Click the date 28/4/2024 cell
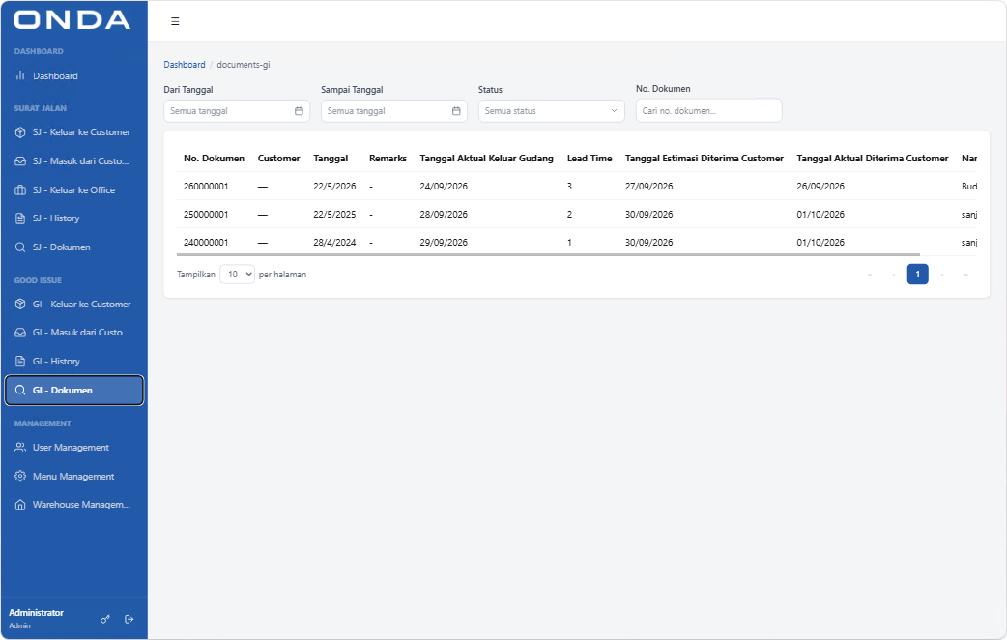1007x640 pixels. pos(334,243)
